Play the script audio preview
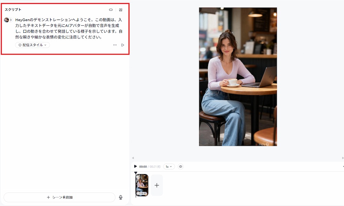 point(123,45)
